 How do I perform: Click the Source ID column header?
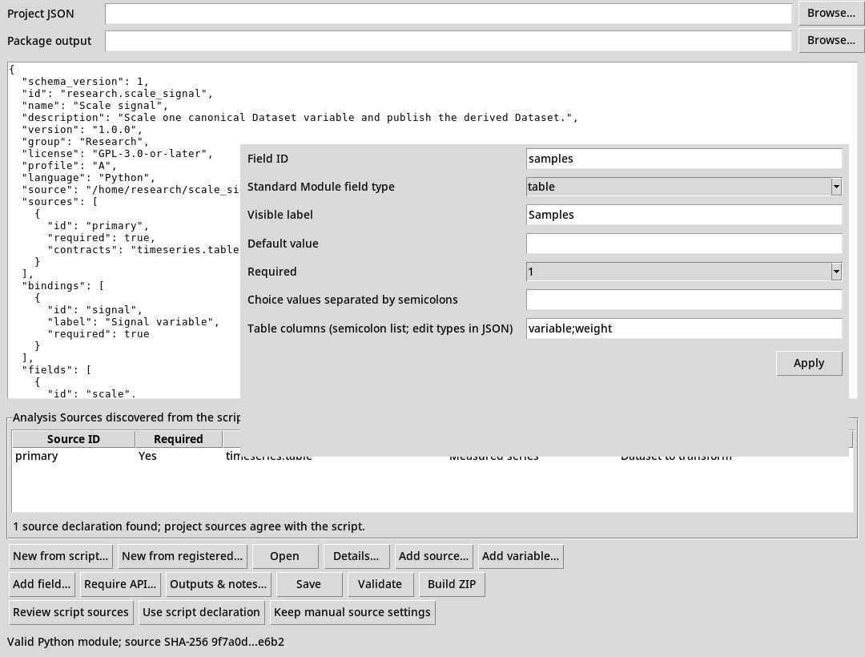74,439
